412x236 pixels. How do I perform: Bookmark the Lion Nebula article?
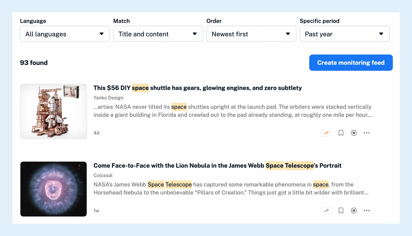pos(341,211)
